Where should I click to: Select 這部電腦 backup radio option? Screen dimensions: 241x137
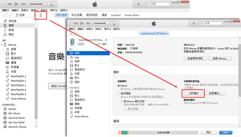(x=118, y=93)
